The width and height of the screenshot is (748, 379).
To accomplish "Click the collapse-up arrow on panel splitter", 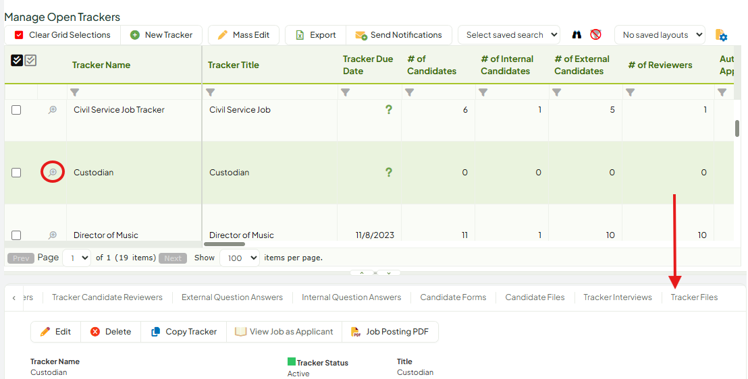I will point(362,273).
